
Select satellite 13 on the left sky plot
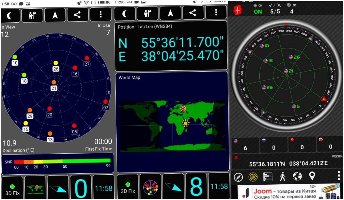point(50,137)
